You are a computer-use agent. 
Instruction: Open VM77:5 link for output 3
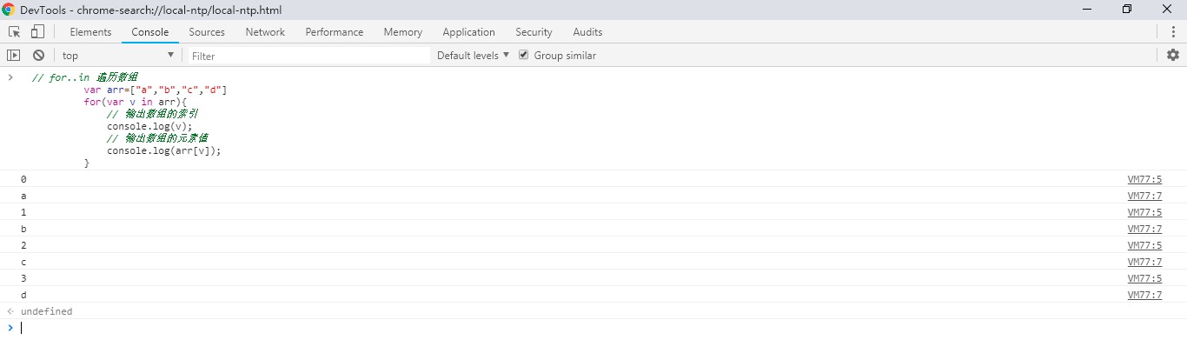[1144, 278]
